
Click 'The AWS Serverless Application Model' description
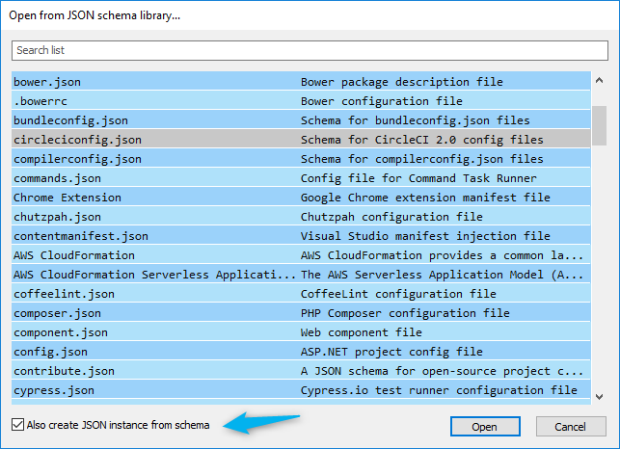[x=422, y=275]
